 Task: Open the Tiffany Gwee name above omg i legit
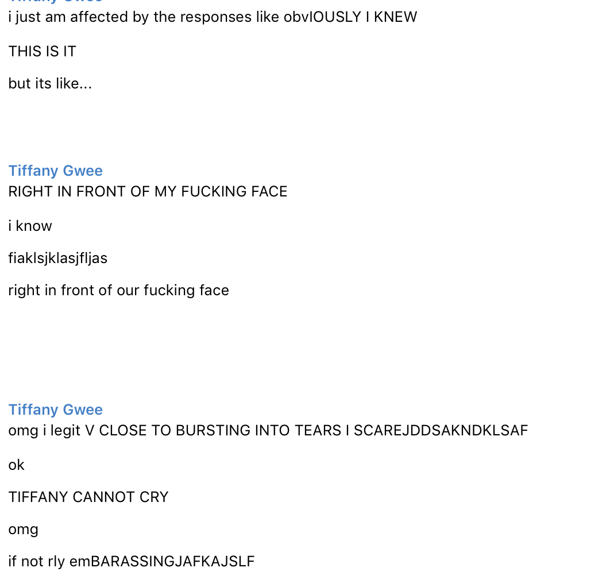tap(56, 410)
